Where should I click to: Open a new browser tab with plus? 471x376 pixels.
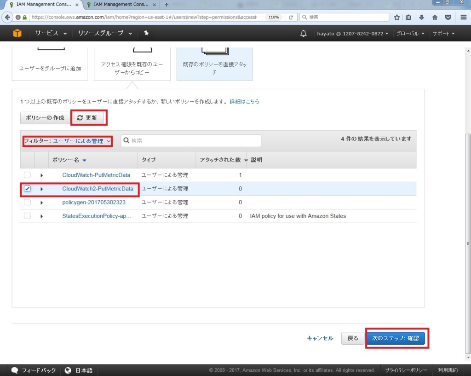point(167,5)
